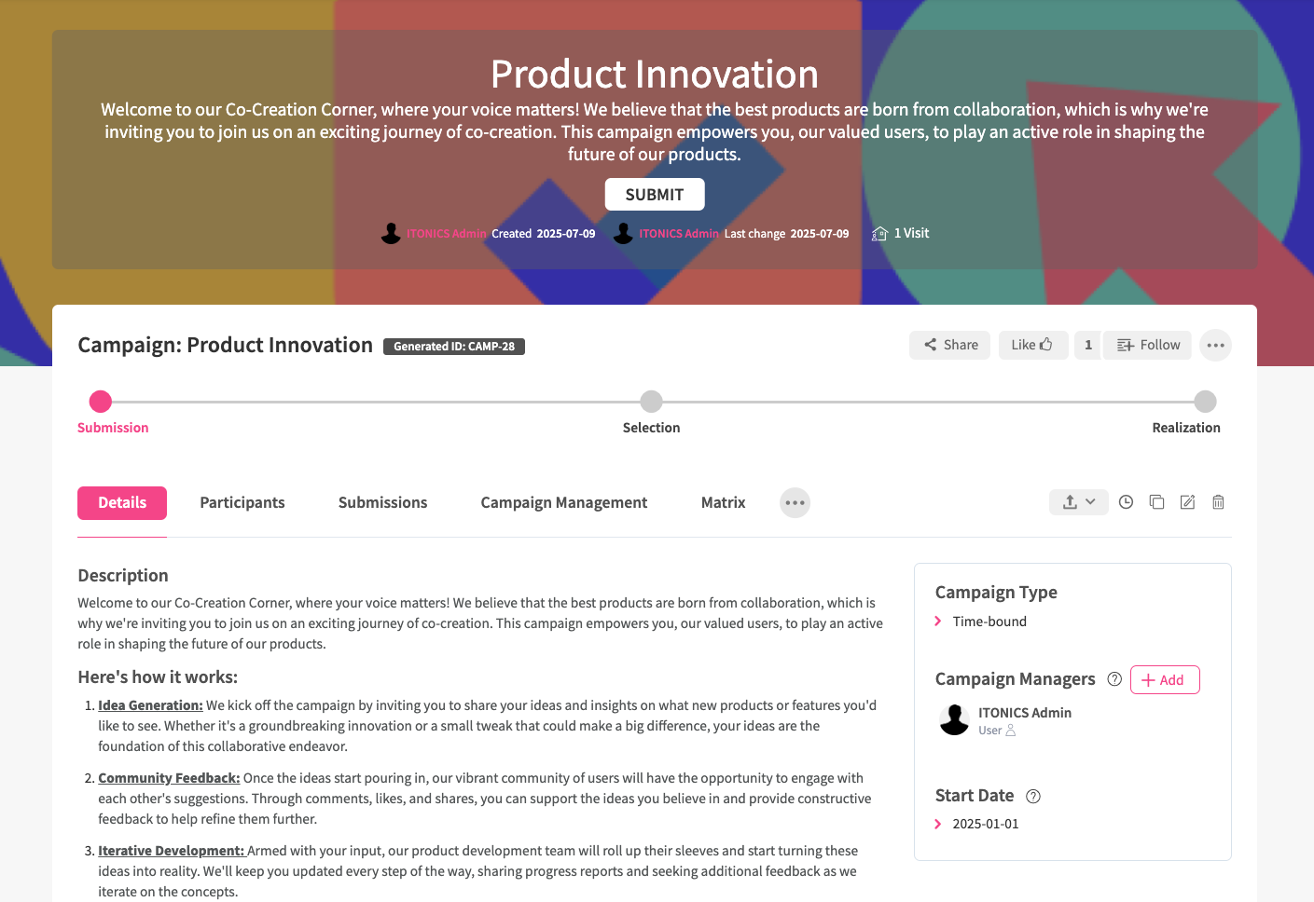1314x902 pixels.
Task: Open the campaign's three-dot options menu
Action: [x=1215, y=345]
